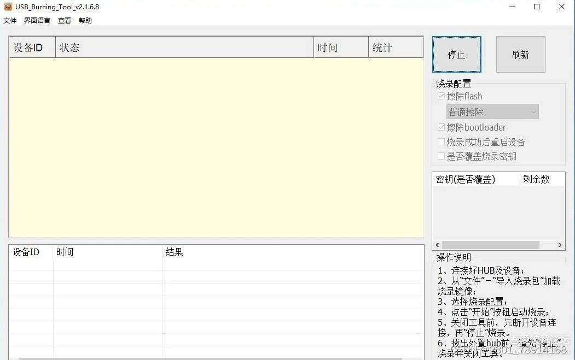The height and width of the screenshot is (360, 575).
Task: Open the 普通擦除 erase mode dropdown
Action: click(x=492, y=112)
